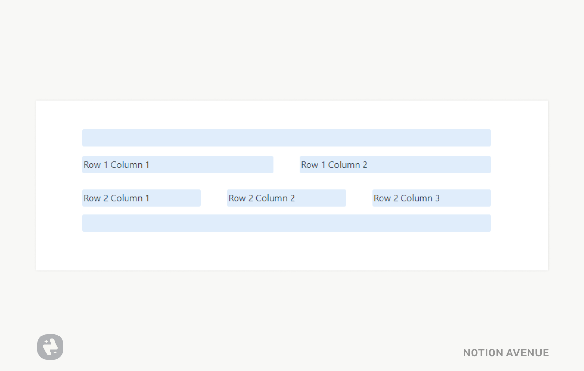Click the Row 1 Column 2 block
The image size is (584, 371).
(395, 165)
